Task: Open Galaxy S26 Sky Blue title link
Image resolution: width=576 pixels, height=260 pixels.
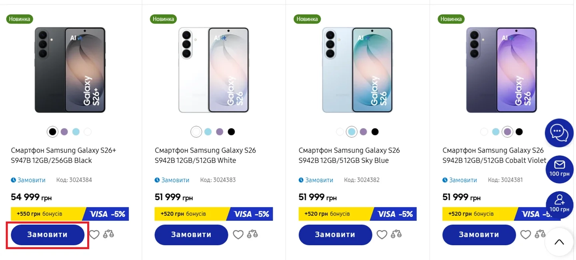Action: pyautogui.click(x=349, y=155)
